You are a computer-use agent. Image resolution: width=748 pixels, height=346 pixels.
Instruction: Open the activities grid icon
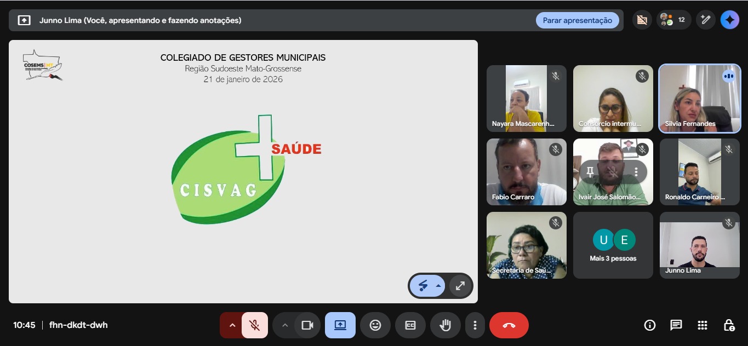(703, 325)
